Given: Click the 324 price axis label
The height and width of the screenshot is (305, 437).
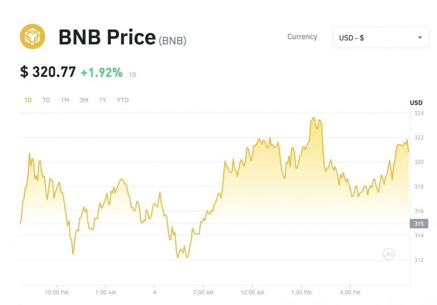Looking at the screenshot, I should click(x=419, y=113).
